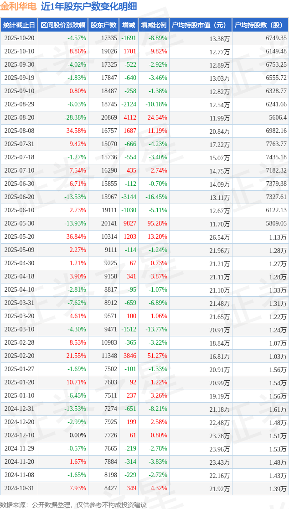Click the 数据来源 disclaimer footer text
Viewport: 289px width, 509px height.
[x=73, y=504]
